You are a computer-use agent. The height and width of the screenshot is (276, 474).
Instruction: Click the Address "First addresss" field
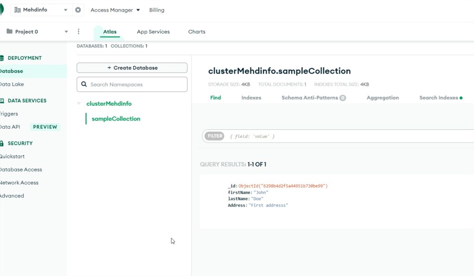258,205
